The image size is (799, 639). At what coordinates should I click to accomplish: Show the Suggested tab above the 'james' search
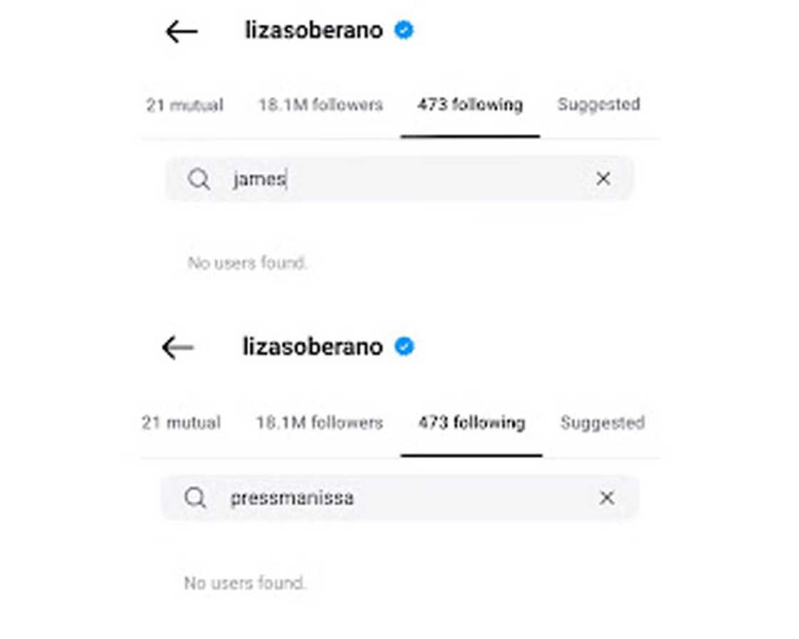point(599,105)
